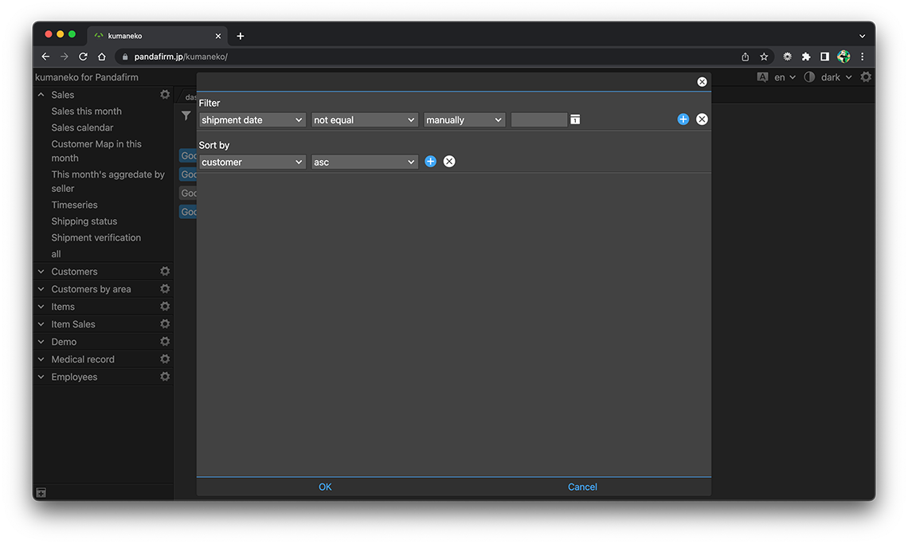Add a new filter row
The width and height of the screenshot is (908, 544).
point(683,119)
